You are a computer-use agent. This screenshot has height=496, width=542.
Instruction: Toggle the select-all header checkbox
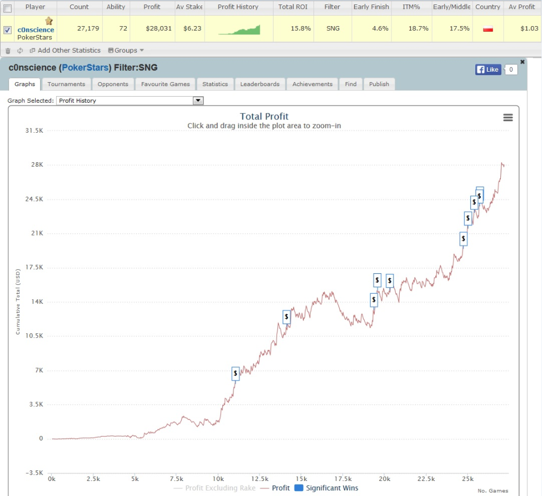point(8,9)
